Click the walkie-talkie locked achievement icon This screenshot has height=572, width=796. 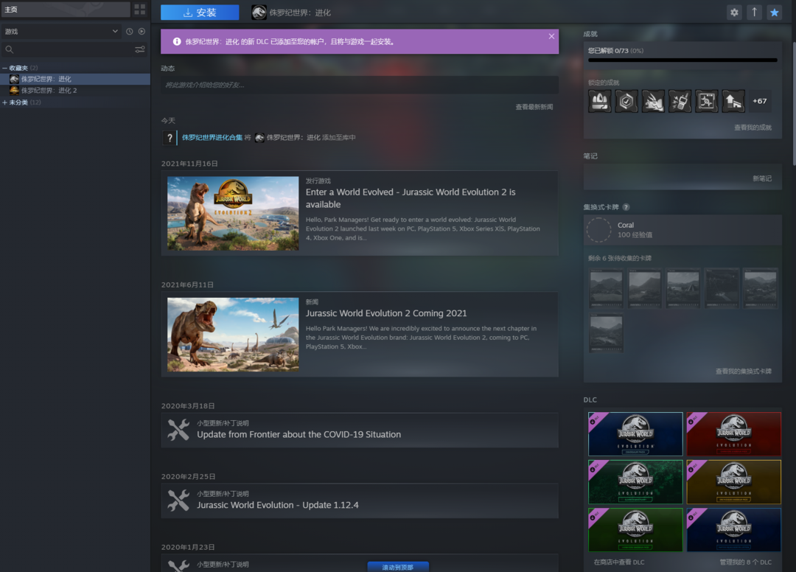point(680,101)
